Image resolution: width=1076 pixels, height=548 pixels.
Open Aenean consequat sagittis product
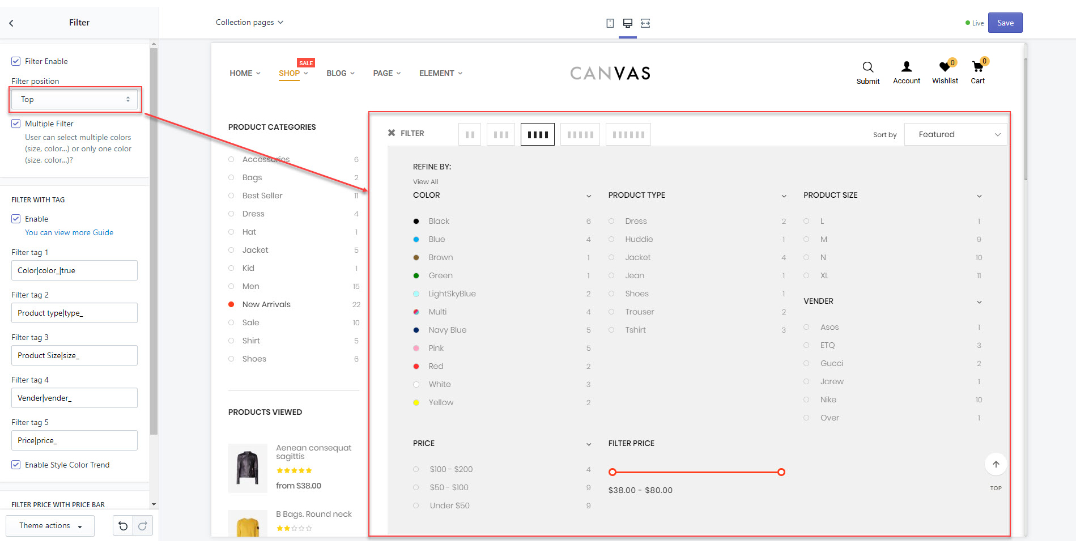[313, 452]
